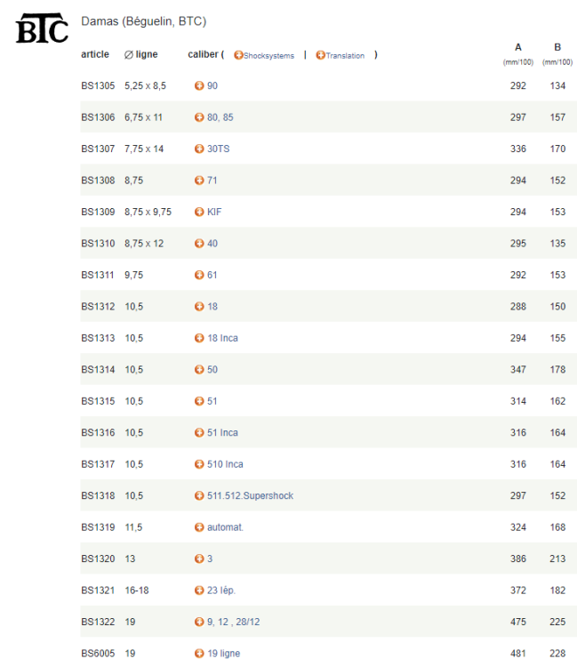This screenshot has width=577, height=667.
Task: Select article number BS1310
Action: point(98,243)
